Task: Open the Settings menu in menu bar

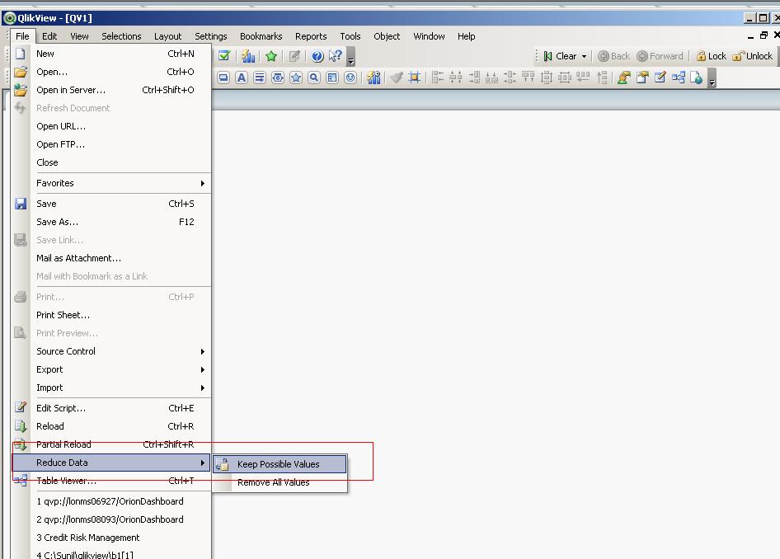Action: (210, 36)
